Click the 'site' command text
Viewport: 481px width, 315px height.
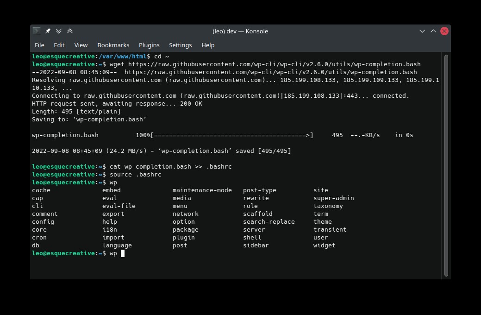pyautogui.click(x=320, y=190)
